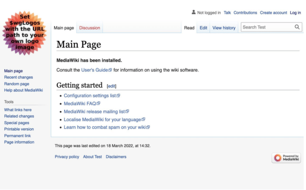Viewport: 306px width, 190px height.
Task: Open the Talk link
Action: pyautogui.click(x=227, y=13)
